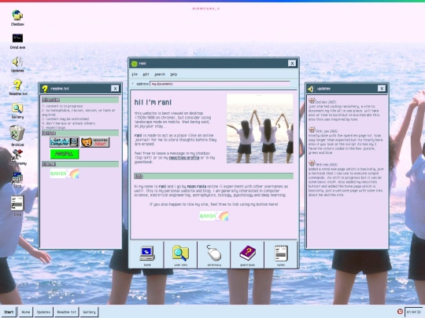Viewport: 425px width, 318px height.
Task: Click the question mark icon in readme.txt title bar
Action: click(45, 89)
